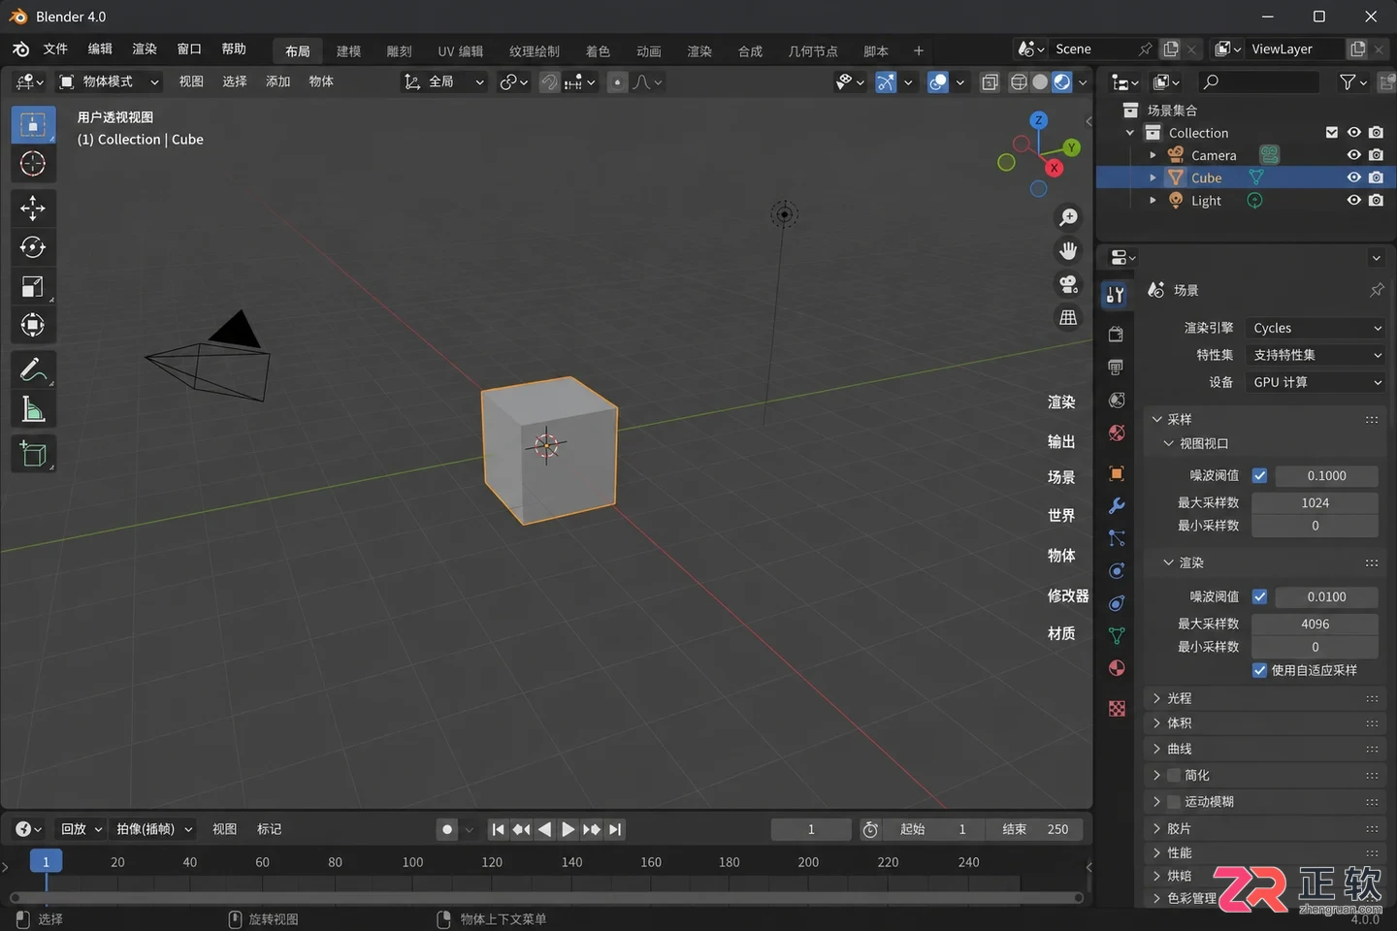Open the World properties tab icon
Screen dimensions: 1397x931
pyautogui.click(x=1117, y=433)
